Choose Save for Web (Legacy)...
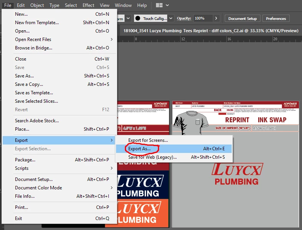 [x=174, y=157]
